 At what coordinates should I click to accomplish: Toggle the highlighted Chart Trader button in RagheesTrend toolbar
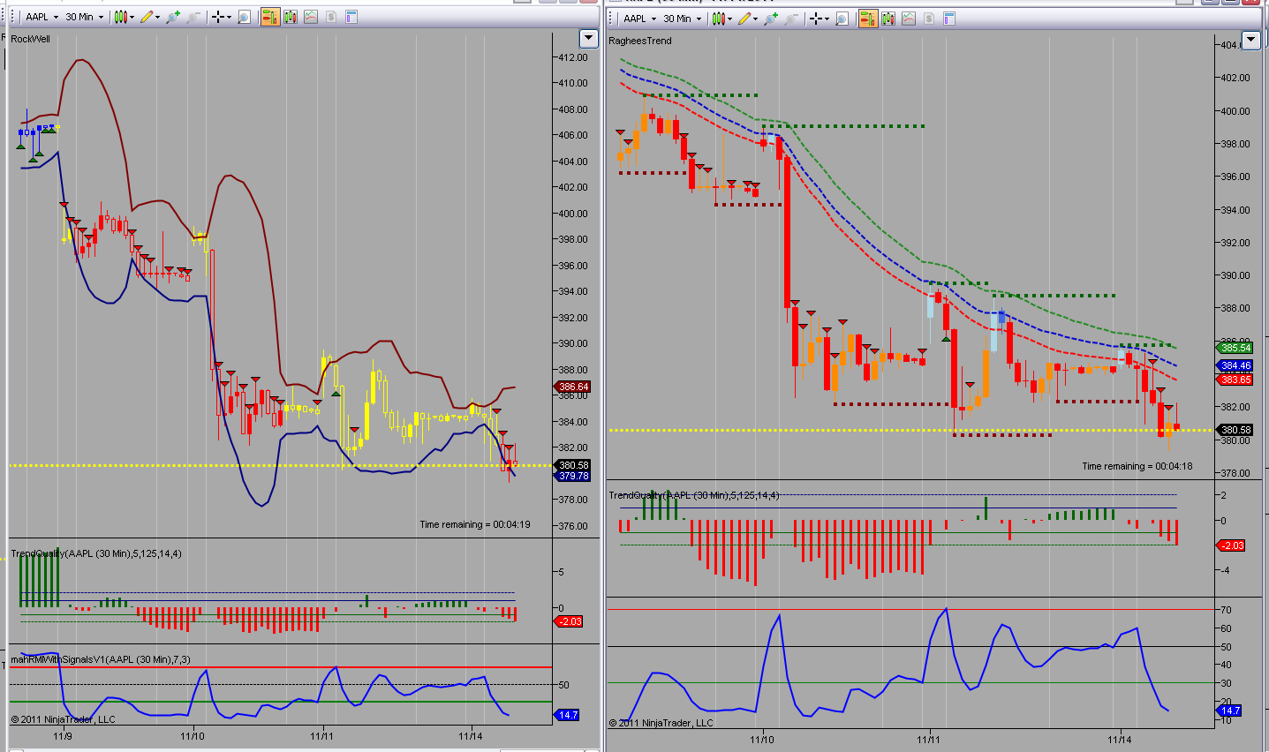point(868,19)
